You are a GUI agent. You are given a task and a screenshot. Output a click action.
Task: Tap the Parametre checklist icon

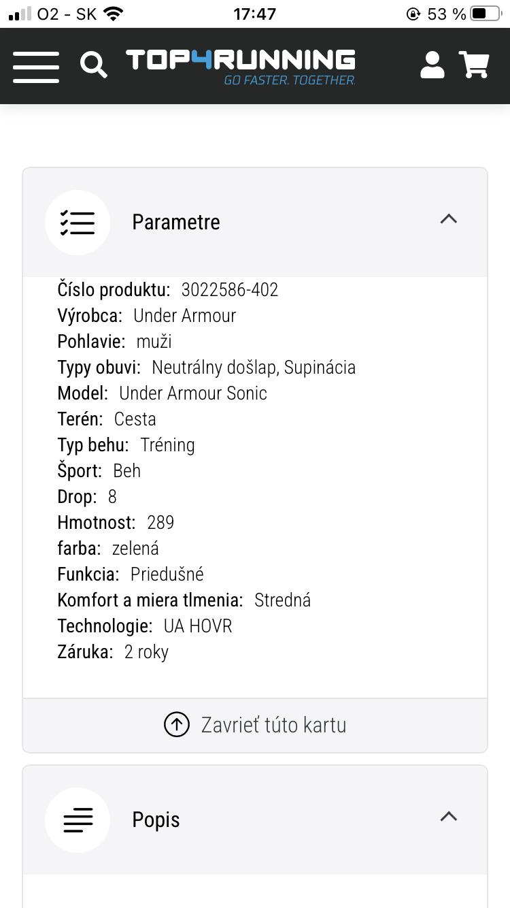tap(78, 223)
